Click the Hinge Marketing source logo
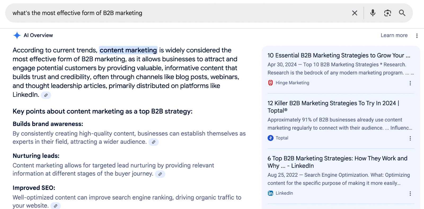 pyautogui.click(x=270, y=83)
